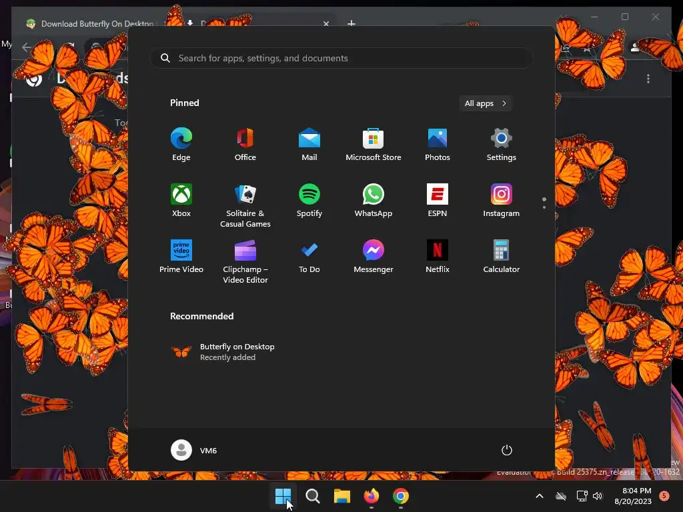The image size is (683, 512).
Task: Go back in the Chrome window
Action: [27, 47]
